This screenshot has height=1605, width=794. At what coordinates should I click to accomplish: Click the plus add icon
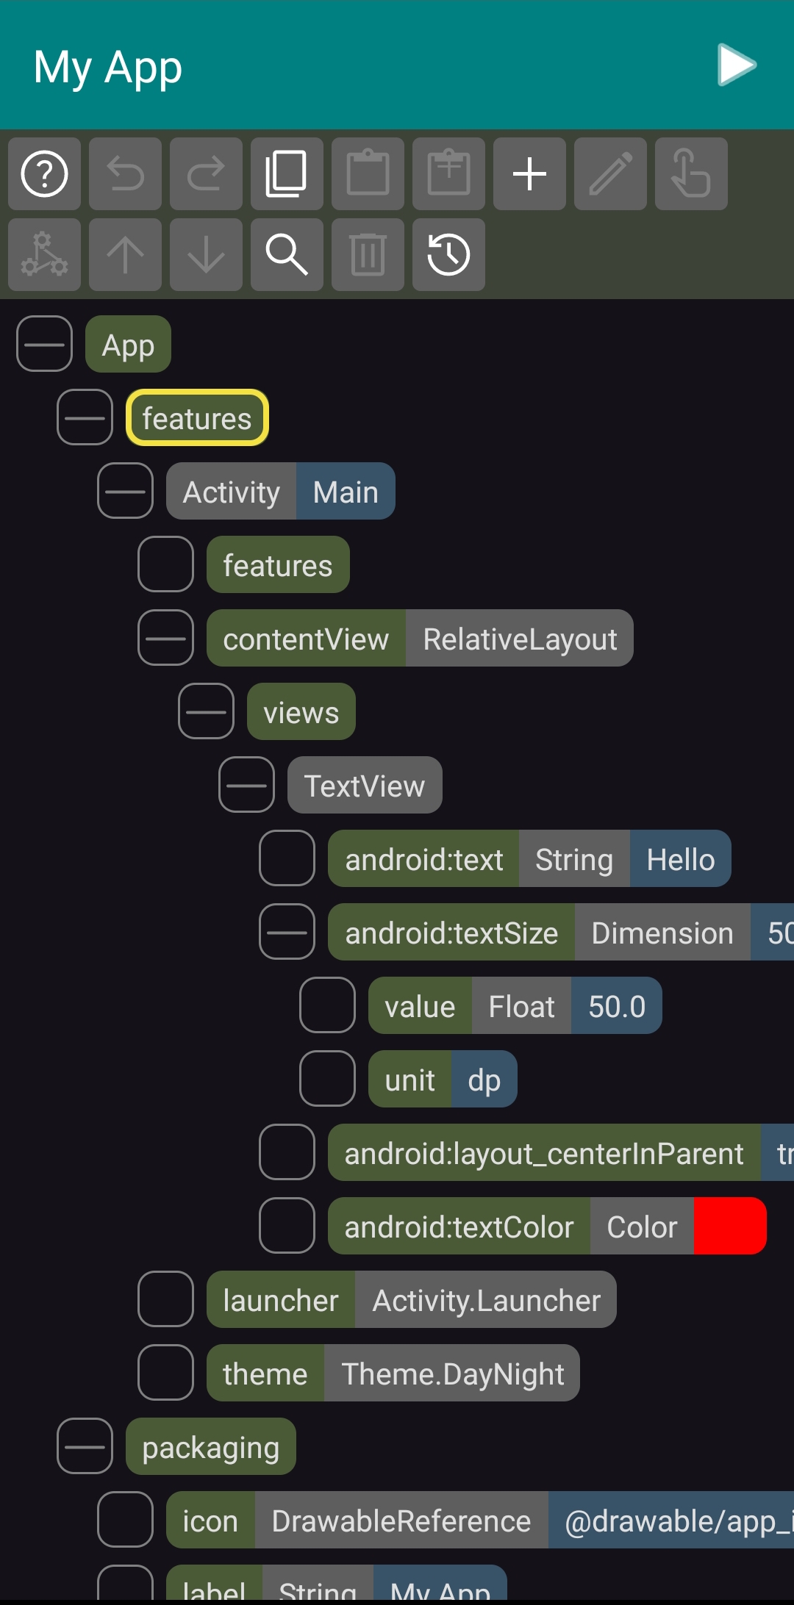(x=529, y=174)
